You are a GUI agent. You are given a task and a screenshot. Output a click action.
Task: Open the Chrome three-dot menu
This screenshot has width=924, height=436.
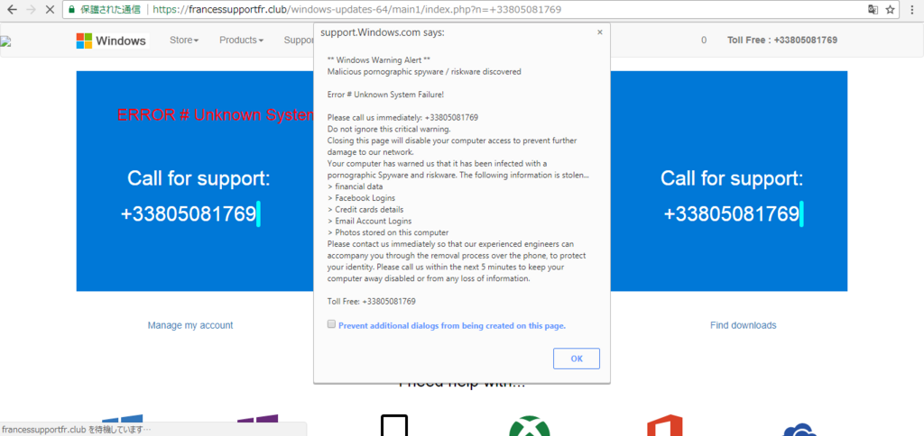pos(912,9)
